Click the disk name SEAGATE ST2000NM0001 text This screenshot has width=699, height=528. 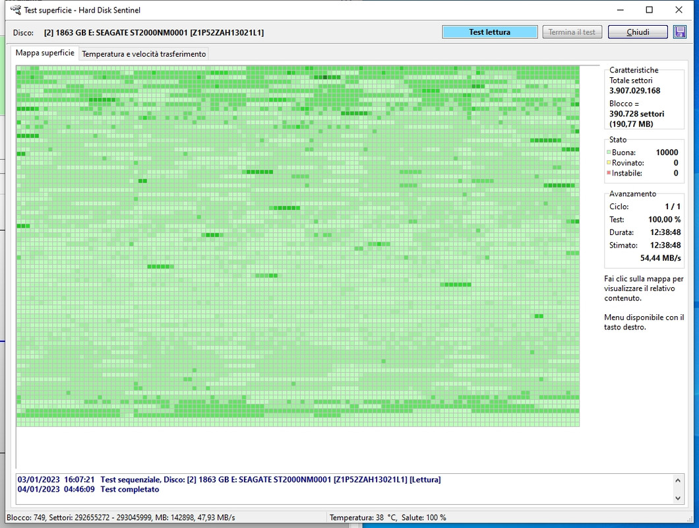click(154, 32)
